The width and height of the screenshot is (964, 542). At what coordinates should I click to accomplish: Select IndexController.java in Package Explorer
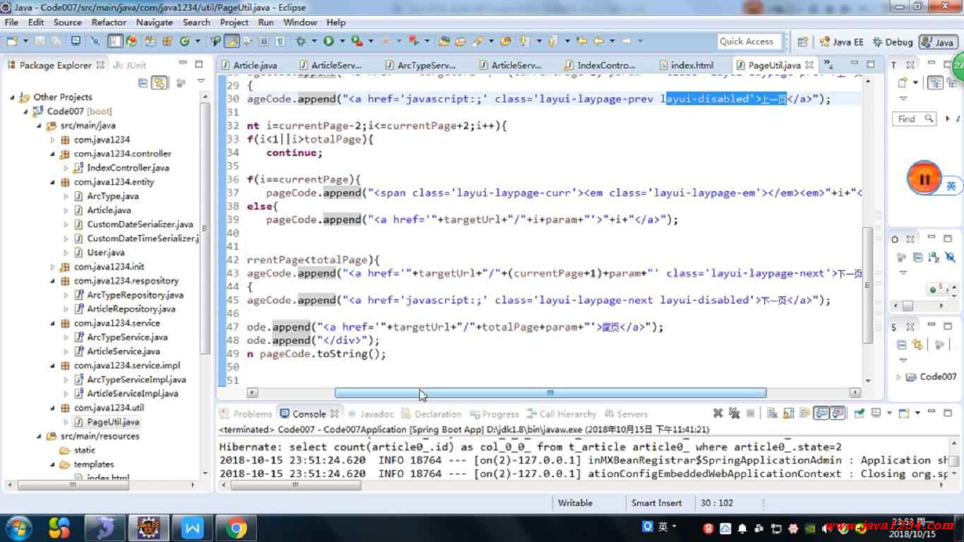128,168
